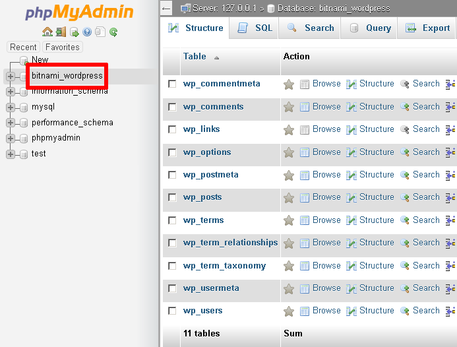Star wp_posts table as favorite

[289, 197]
